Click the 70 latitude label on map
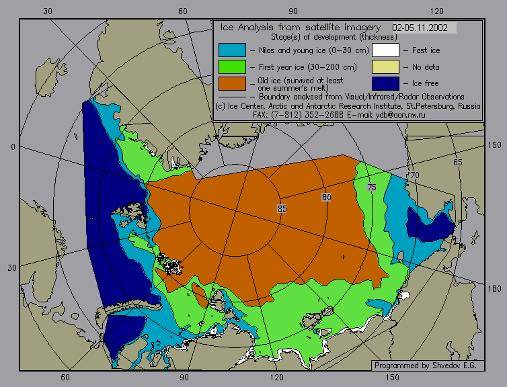 414,175
